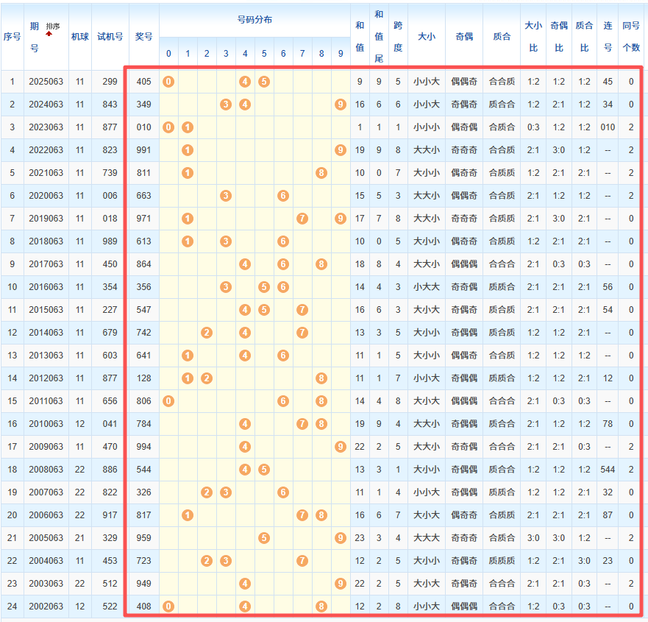The image size is (648, 622).
Task: Click orange ball 1 in row 2006063
Action: 188,515
